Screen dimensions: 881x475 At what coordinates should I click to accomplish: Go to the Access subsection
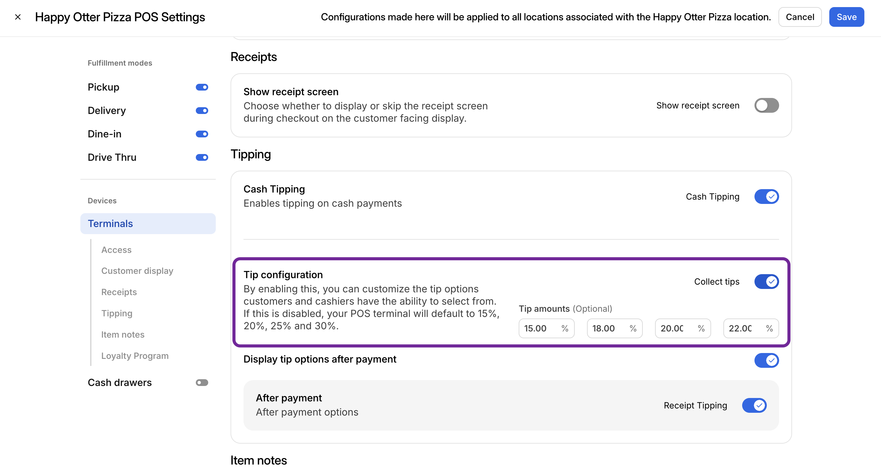click(116, 250)
